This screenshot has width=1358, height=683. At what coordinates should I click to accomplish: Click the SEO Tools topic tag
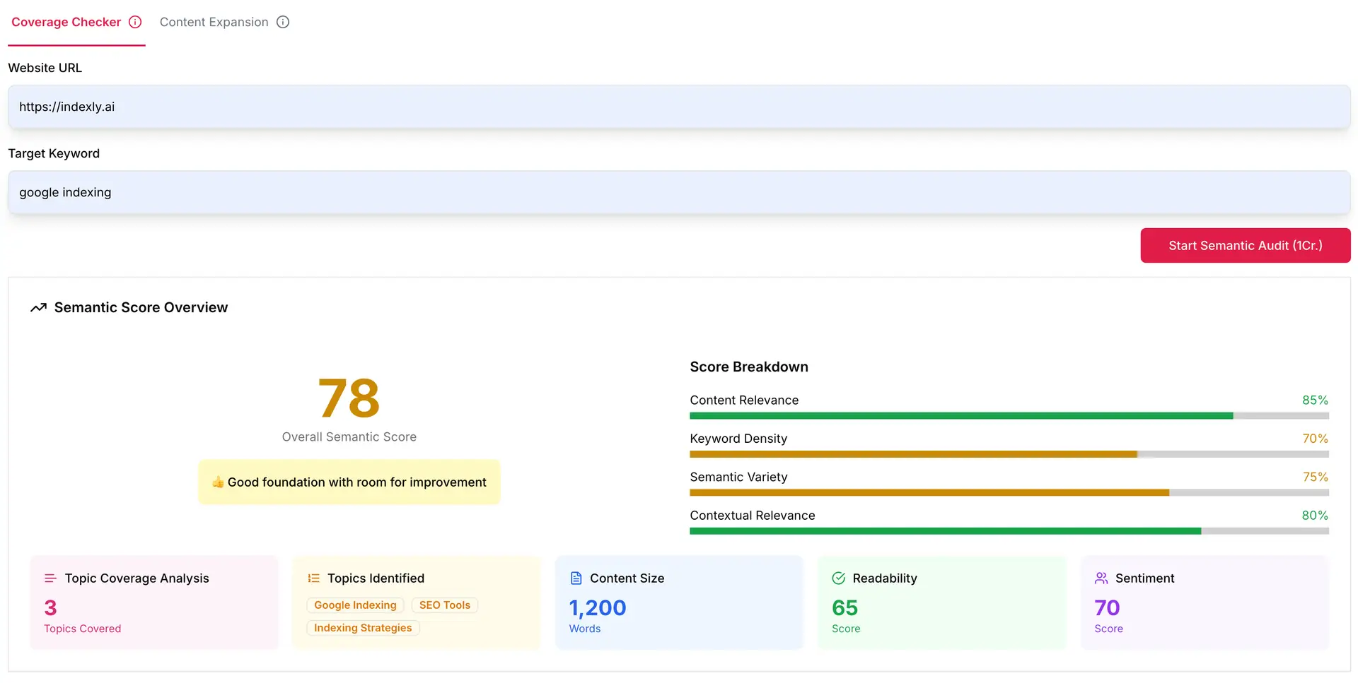click(x=444, y=605)
